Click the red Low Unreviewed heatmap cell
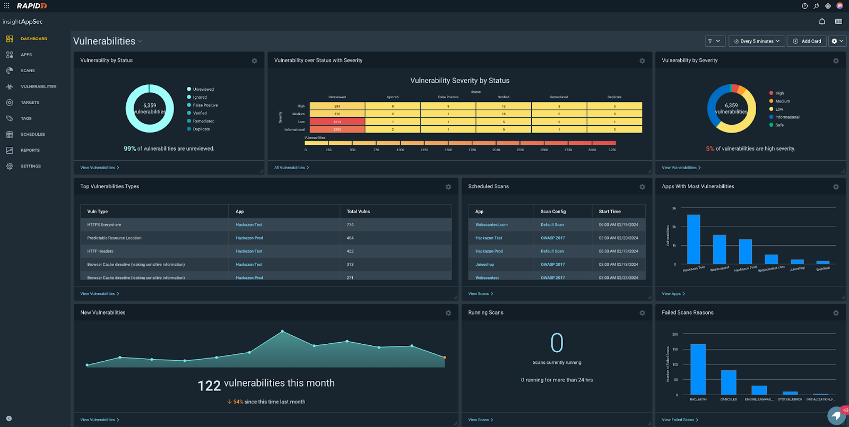 337,122
